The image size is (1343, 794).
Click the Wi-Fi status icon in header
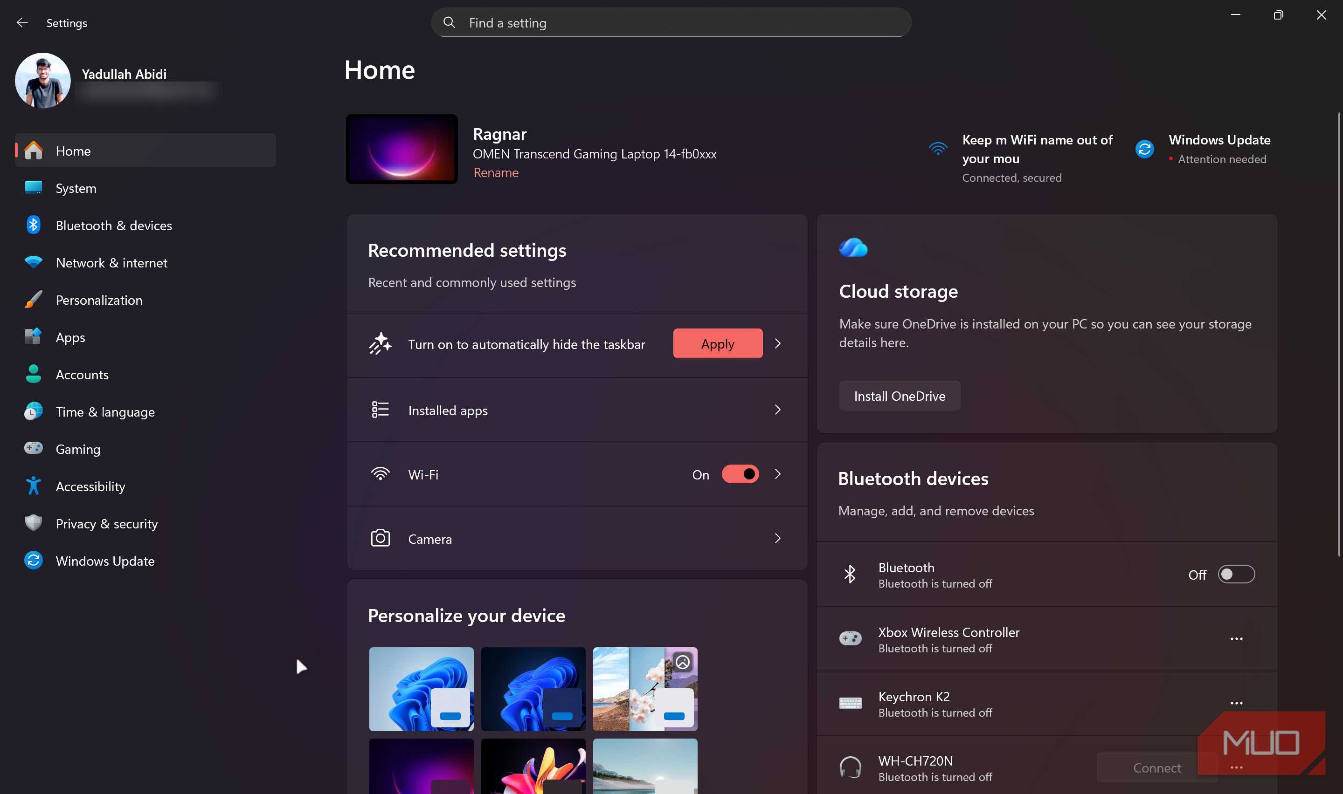938,148
